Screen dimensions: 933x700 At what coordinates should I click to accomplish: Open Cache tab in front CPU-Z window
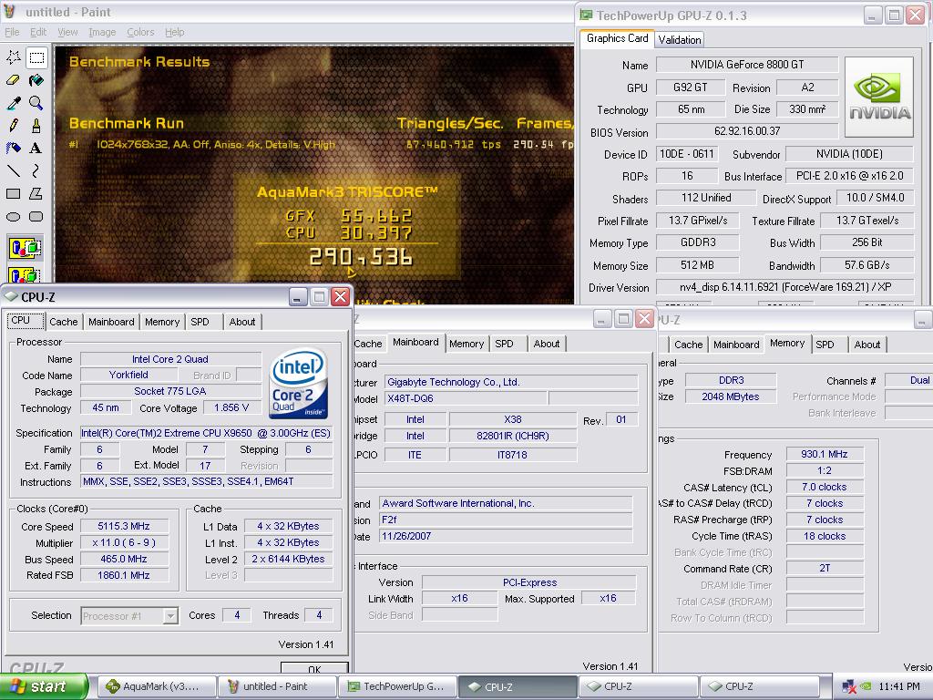click(x=64, y=322)
